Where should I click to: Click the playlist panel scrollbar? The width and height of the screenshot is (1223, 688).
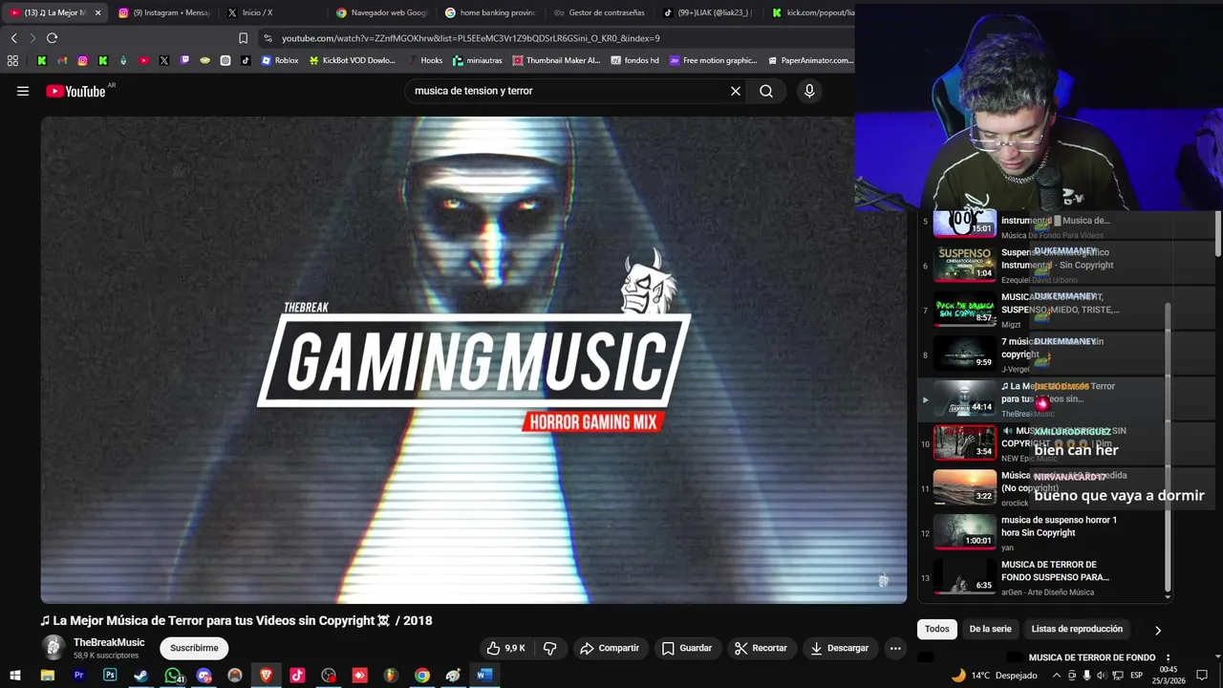tap(1168, 449)
